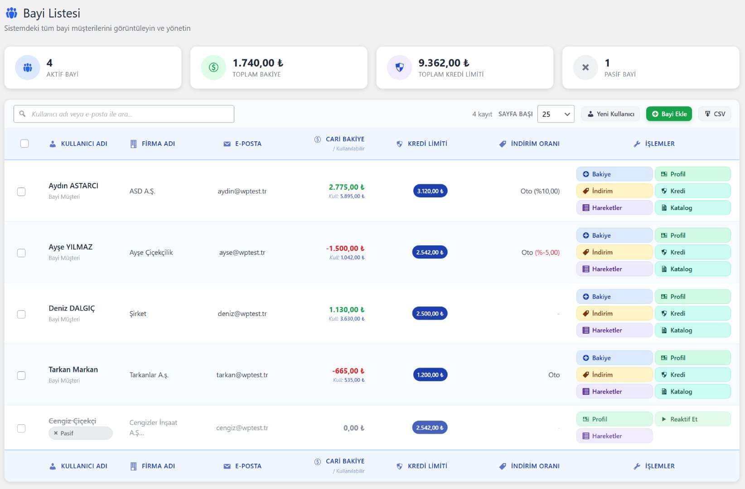Image resolution: width=745 pixels, height=489 pixels.
Task: Click the magnifier icon in search box
Action: [x=22, y=114]
